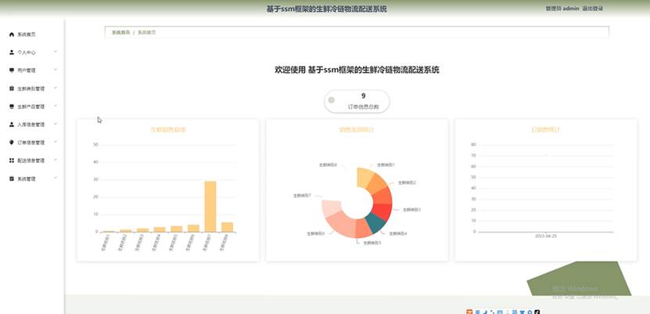This screenshot has height=314, width=650.
Task: Click the last bar for 生鲜类别8
Action: point(227,227)
